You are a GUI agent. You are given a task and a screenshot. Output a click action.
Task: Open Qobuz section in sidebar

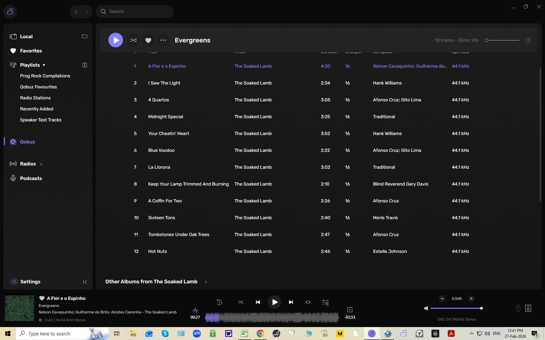coord(27,142)
